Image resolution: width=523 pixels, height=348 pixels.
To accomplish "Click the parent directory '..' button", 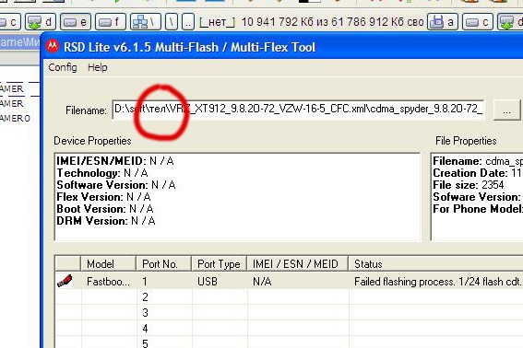I will 188,22.
